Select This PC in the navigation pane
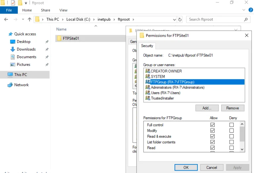 pyautogui.click(x=21, y=75)
